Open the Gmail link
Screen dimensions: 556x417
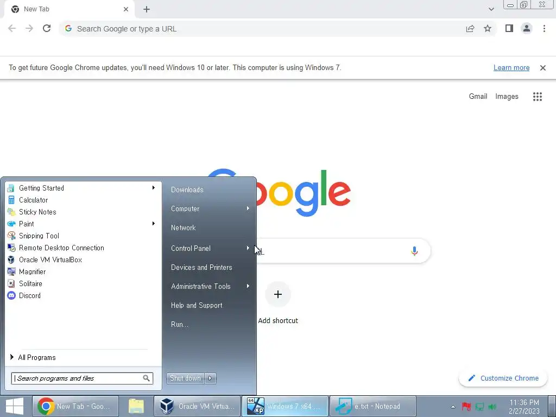478,97
